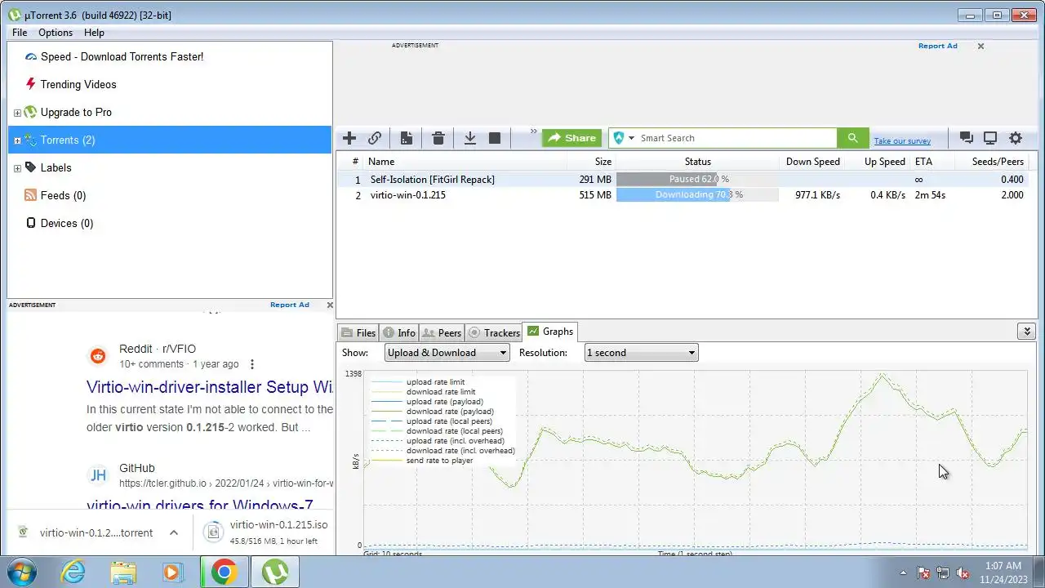The height and width of the screenshot is (588, 1045).
Task: Click the Labels tag icon in sidebar
Action: (x=30, y=167)
